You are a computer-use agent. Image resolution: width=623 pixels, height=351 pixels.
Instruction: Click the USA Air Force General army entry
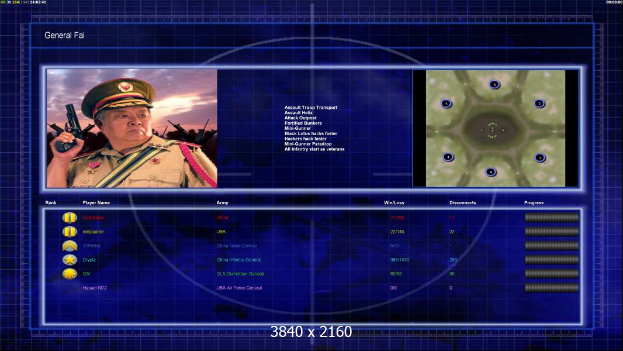[239, 288]
